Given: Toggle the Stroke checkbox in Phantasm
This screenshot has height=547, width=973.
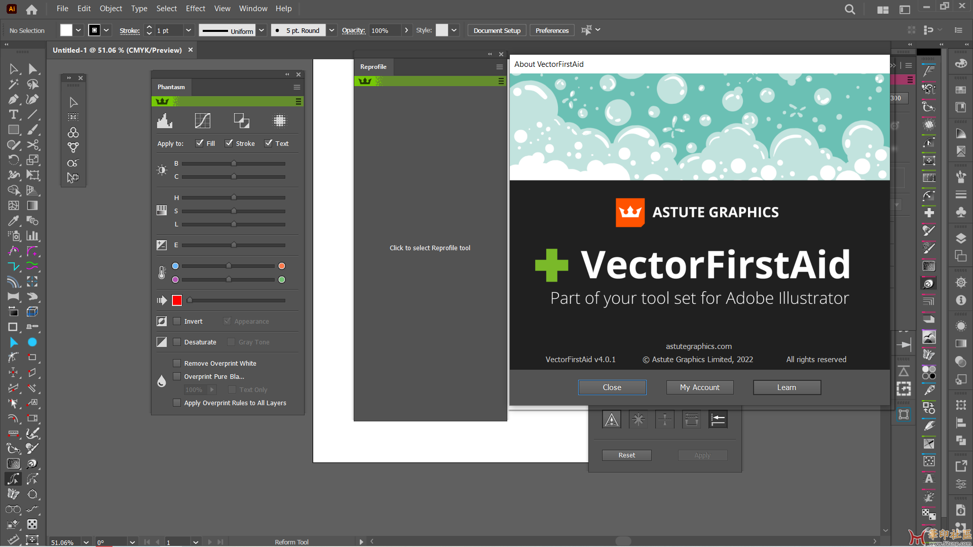Looking at the screenshot, I should [x=229, y=143].
